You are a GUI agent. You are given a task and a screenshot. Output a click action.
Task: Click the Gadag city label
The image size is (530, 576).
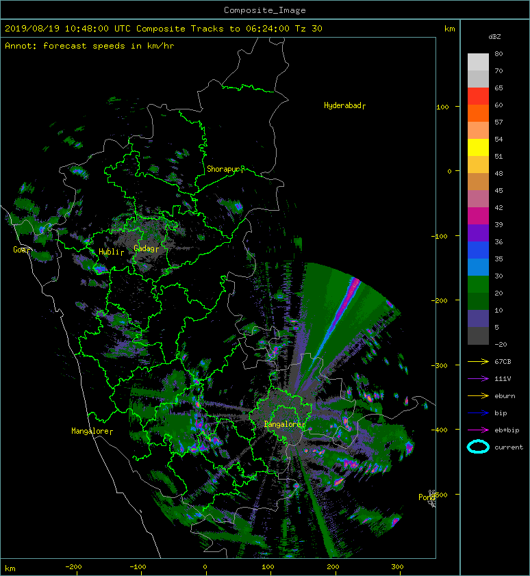(146, 248)
